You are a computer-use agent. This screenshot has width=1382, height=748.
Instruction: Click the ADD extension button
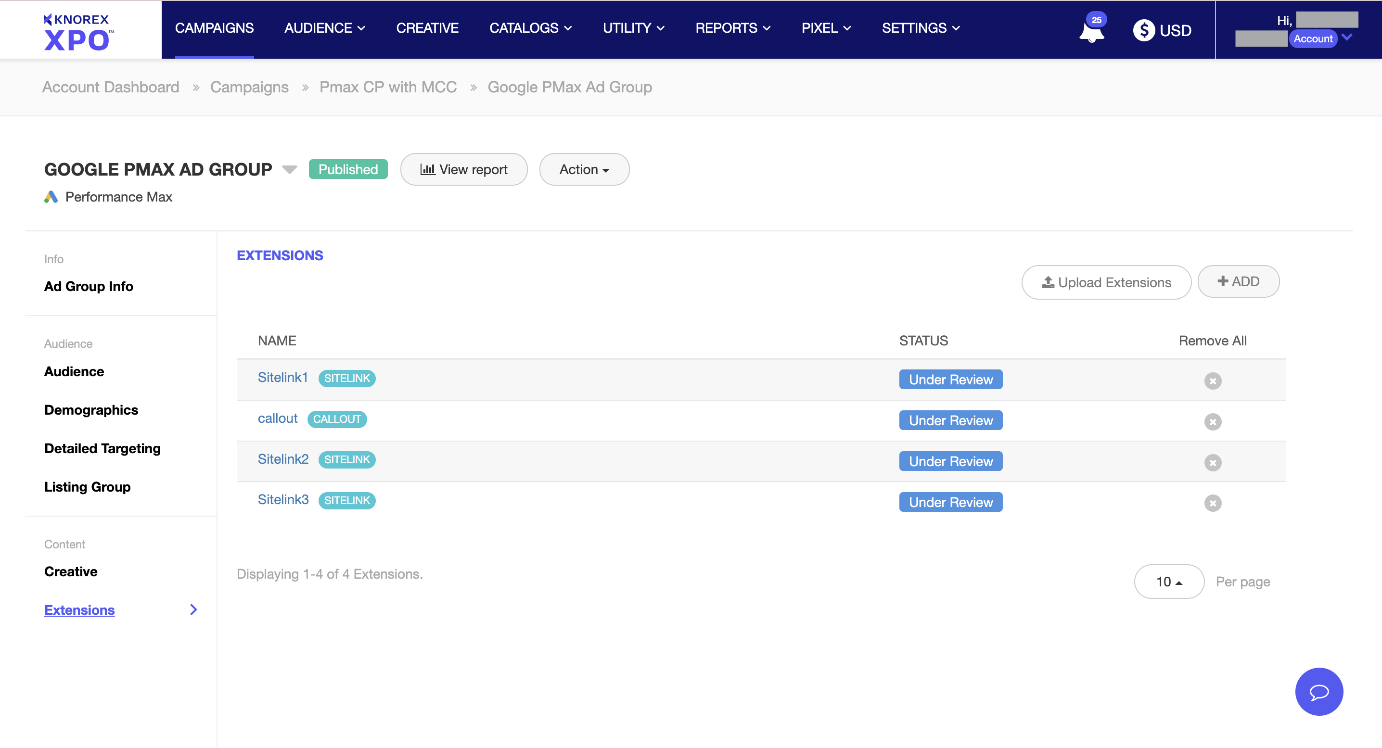pyautogui.click(x=1238, y=281)
